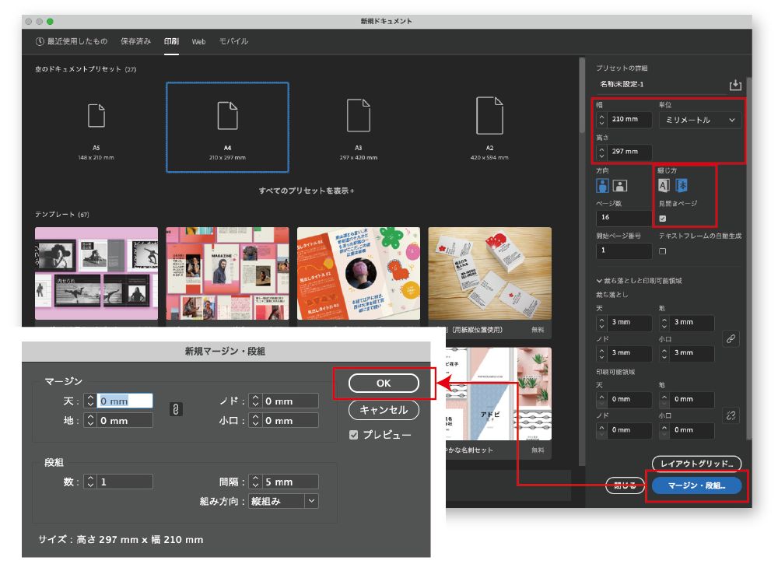Click the マージン・段組 button
The image size is (778, 578).
pyautogui.click(x=696, y=485)
